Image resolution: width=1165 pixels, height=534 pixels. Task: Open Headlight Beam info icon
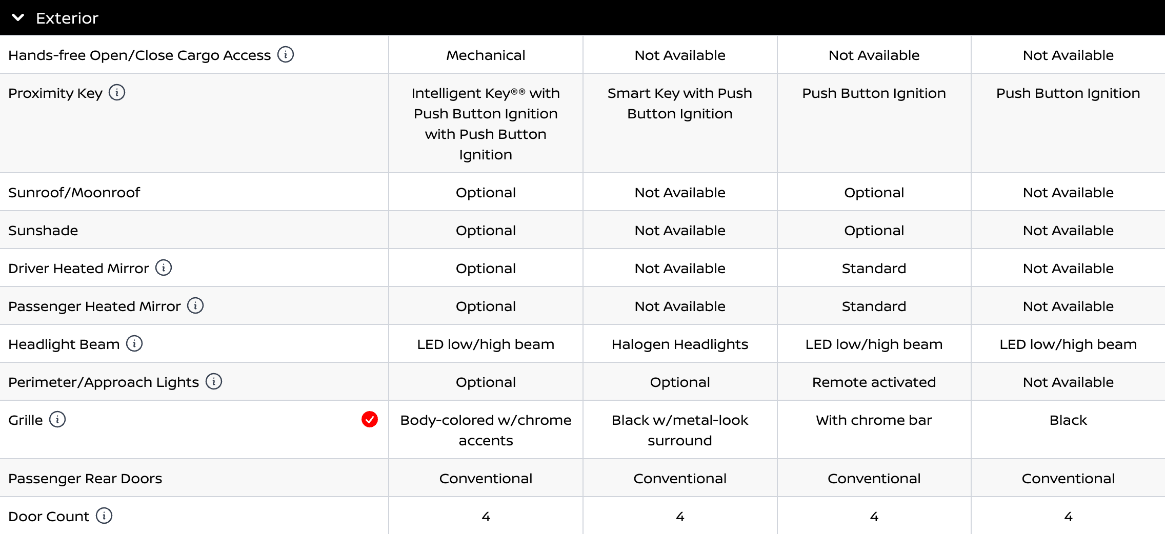[x=134, y=343]
